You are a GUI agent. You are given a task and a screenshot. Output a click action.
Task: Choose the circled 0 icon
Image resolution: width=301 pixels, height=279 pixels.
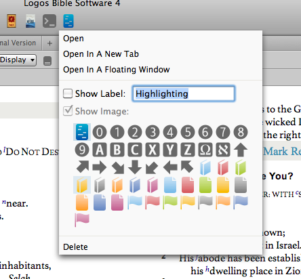[x=100, y=132]
